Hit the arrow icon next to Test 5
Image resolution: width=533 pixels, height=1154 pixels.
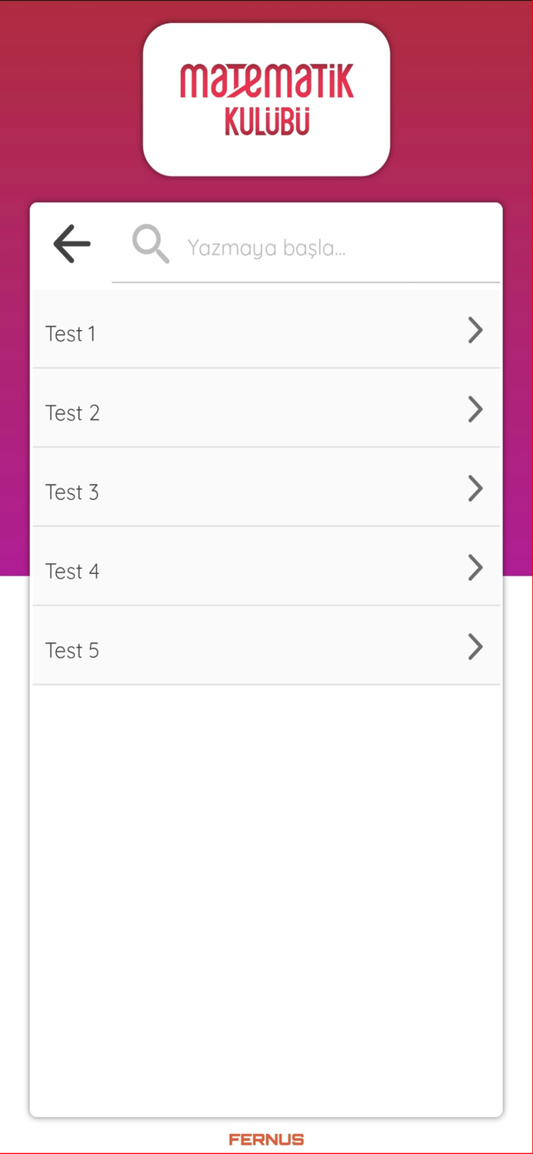coord(475,648)
